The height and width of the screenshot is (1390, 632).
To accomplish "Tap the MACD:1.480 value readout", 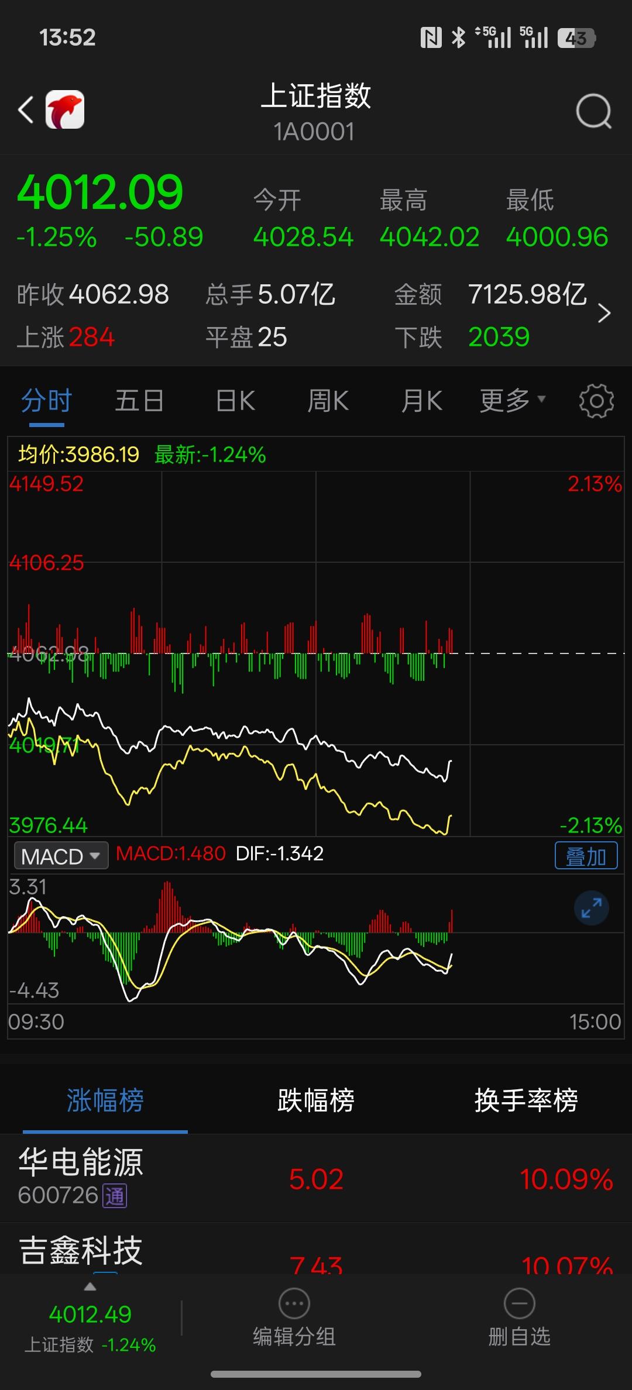I will [171, 854].
